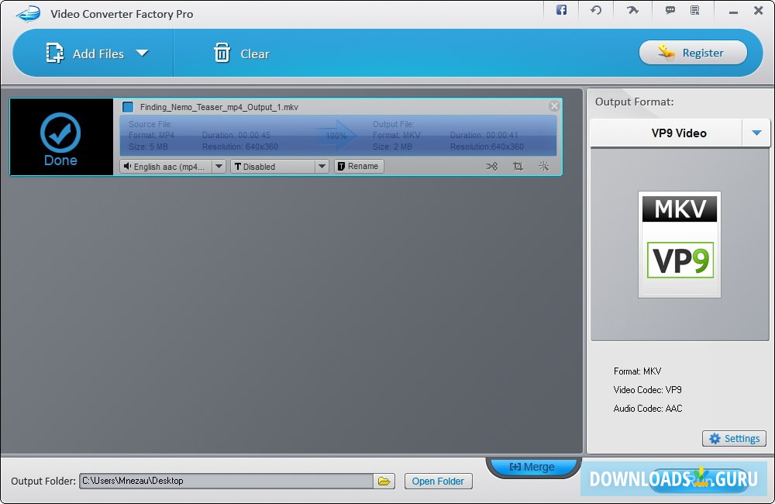
Task: Open the VP9 Video output format selector
Action: pos(680,133)
